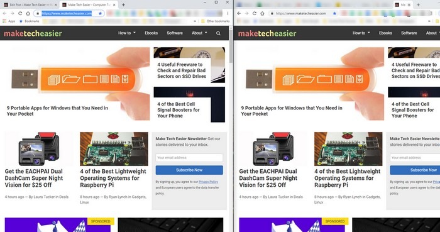
Task: Click the reload icon in right browser
Action: pyautogui.click(x=255, y=13)
